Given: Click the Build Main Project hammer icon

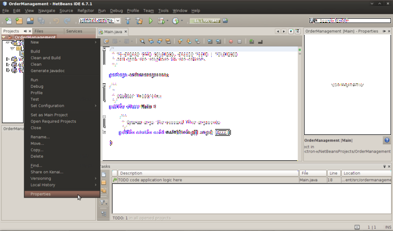Looking at the screenshot, I should point(128,21).
